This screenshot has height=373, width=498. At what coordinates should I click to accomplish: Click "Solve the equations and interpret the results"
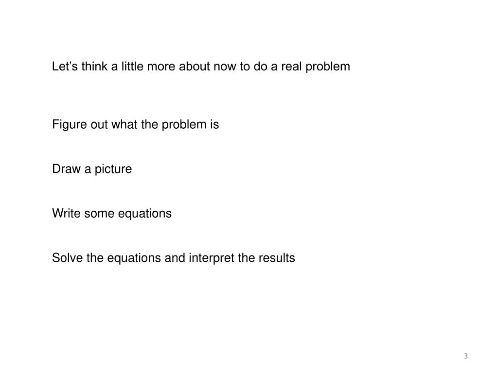point(174,258)
